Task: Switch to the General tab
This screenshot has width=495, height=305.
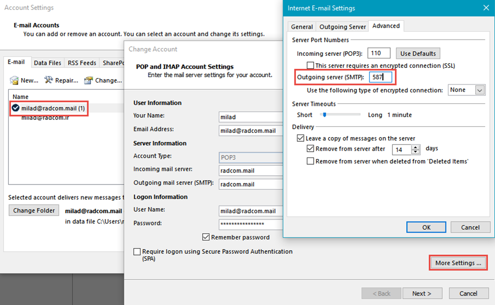Action: (x=302, y=27)
